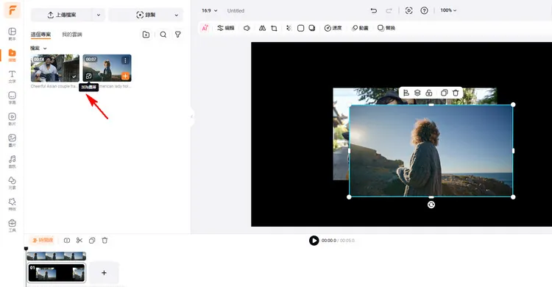The height and width of the screenshot is (287, 552).
Task: Open the Speed tool
Action: tap(333, 28)
